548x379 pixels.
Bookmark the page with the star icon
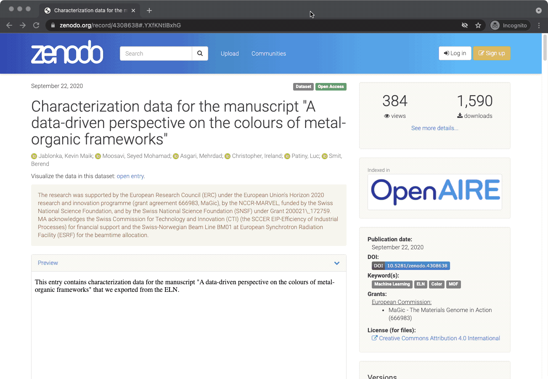point(478,25)
